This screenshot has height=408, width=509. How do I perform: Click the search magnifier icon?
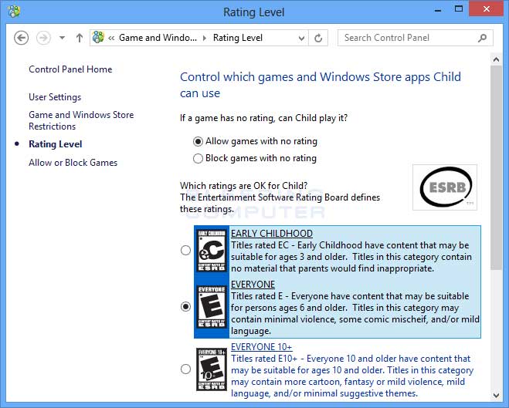483,38
